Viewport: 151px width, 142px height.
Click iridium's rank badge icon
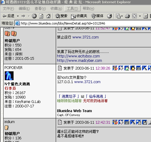[6, 128]
